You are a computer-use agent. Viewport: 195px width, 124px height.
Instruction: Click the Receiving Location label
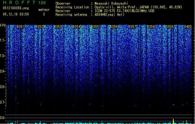pos(72,7)
